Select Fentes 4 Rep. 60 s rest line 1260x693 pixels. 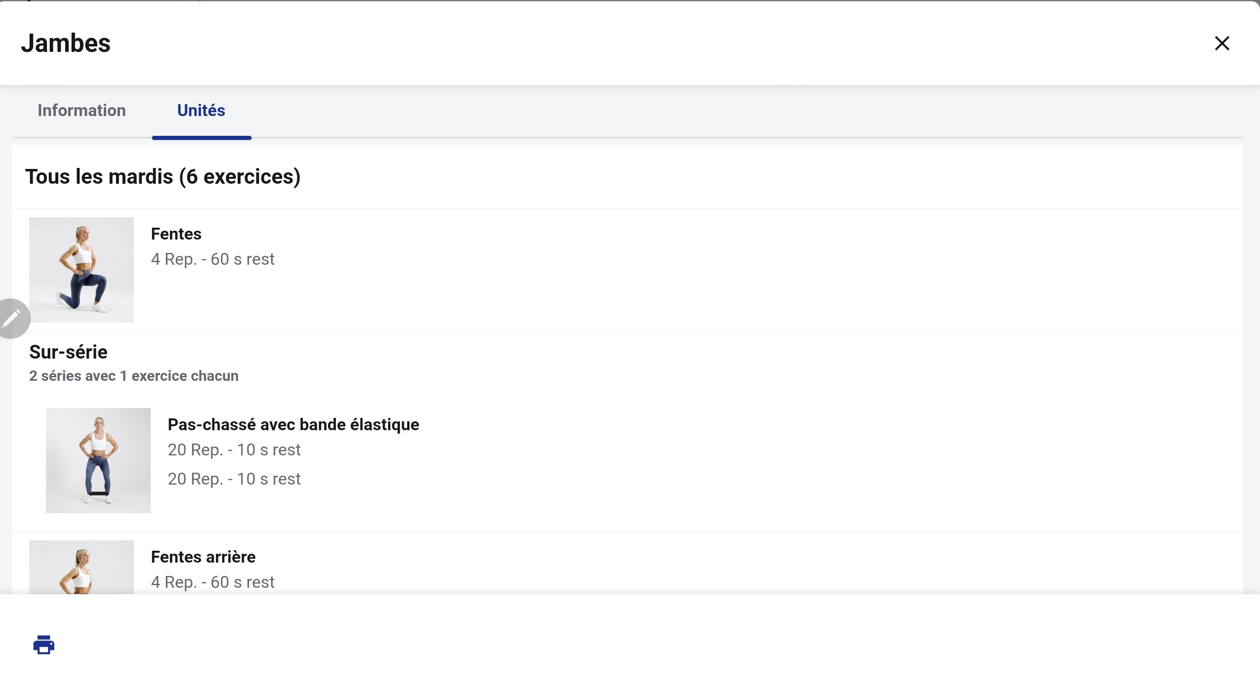213,259
